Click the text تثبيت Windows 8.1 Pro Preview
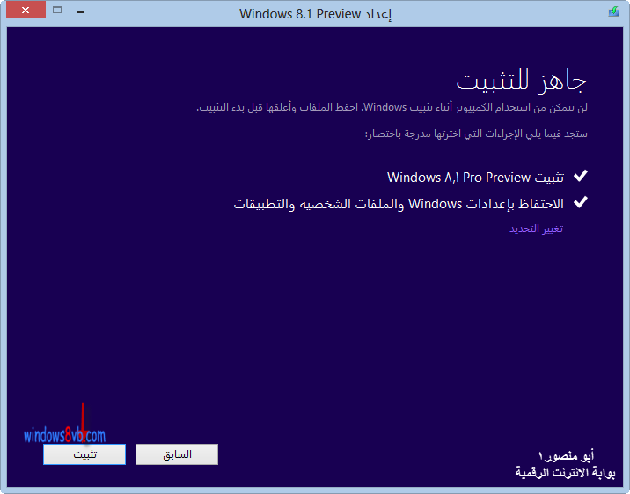 coord(475,177)
